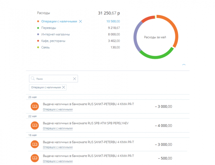This screenshot has height=165, width=215.
Task: Click the cash icon for 16 мая withdrawal
Action: [x=35, y=144]
